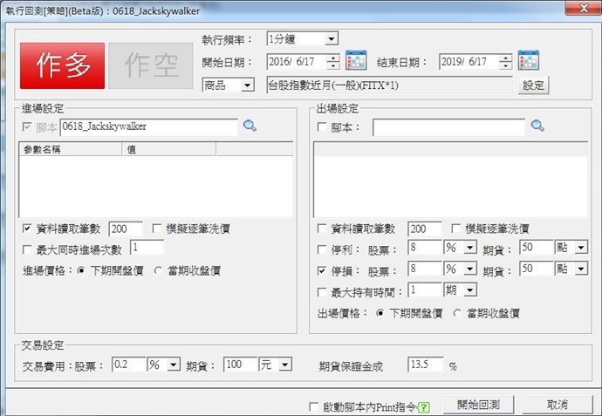The width and height of the screenshot is (602, 416).
Task: Select the gray 作空 short position button
Action: (x=149, y=65)
